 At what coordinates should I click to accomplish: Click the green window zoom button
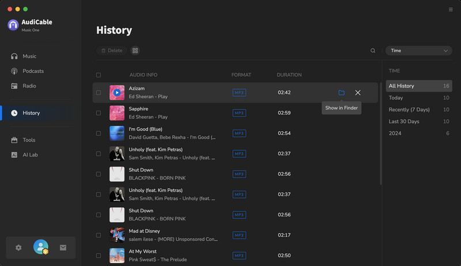[x=25, y=9]
